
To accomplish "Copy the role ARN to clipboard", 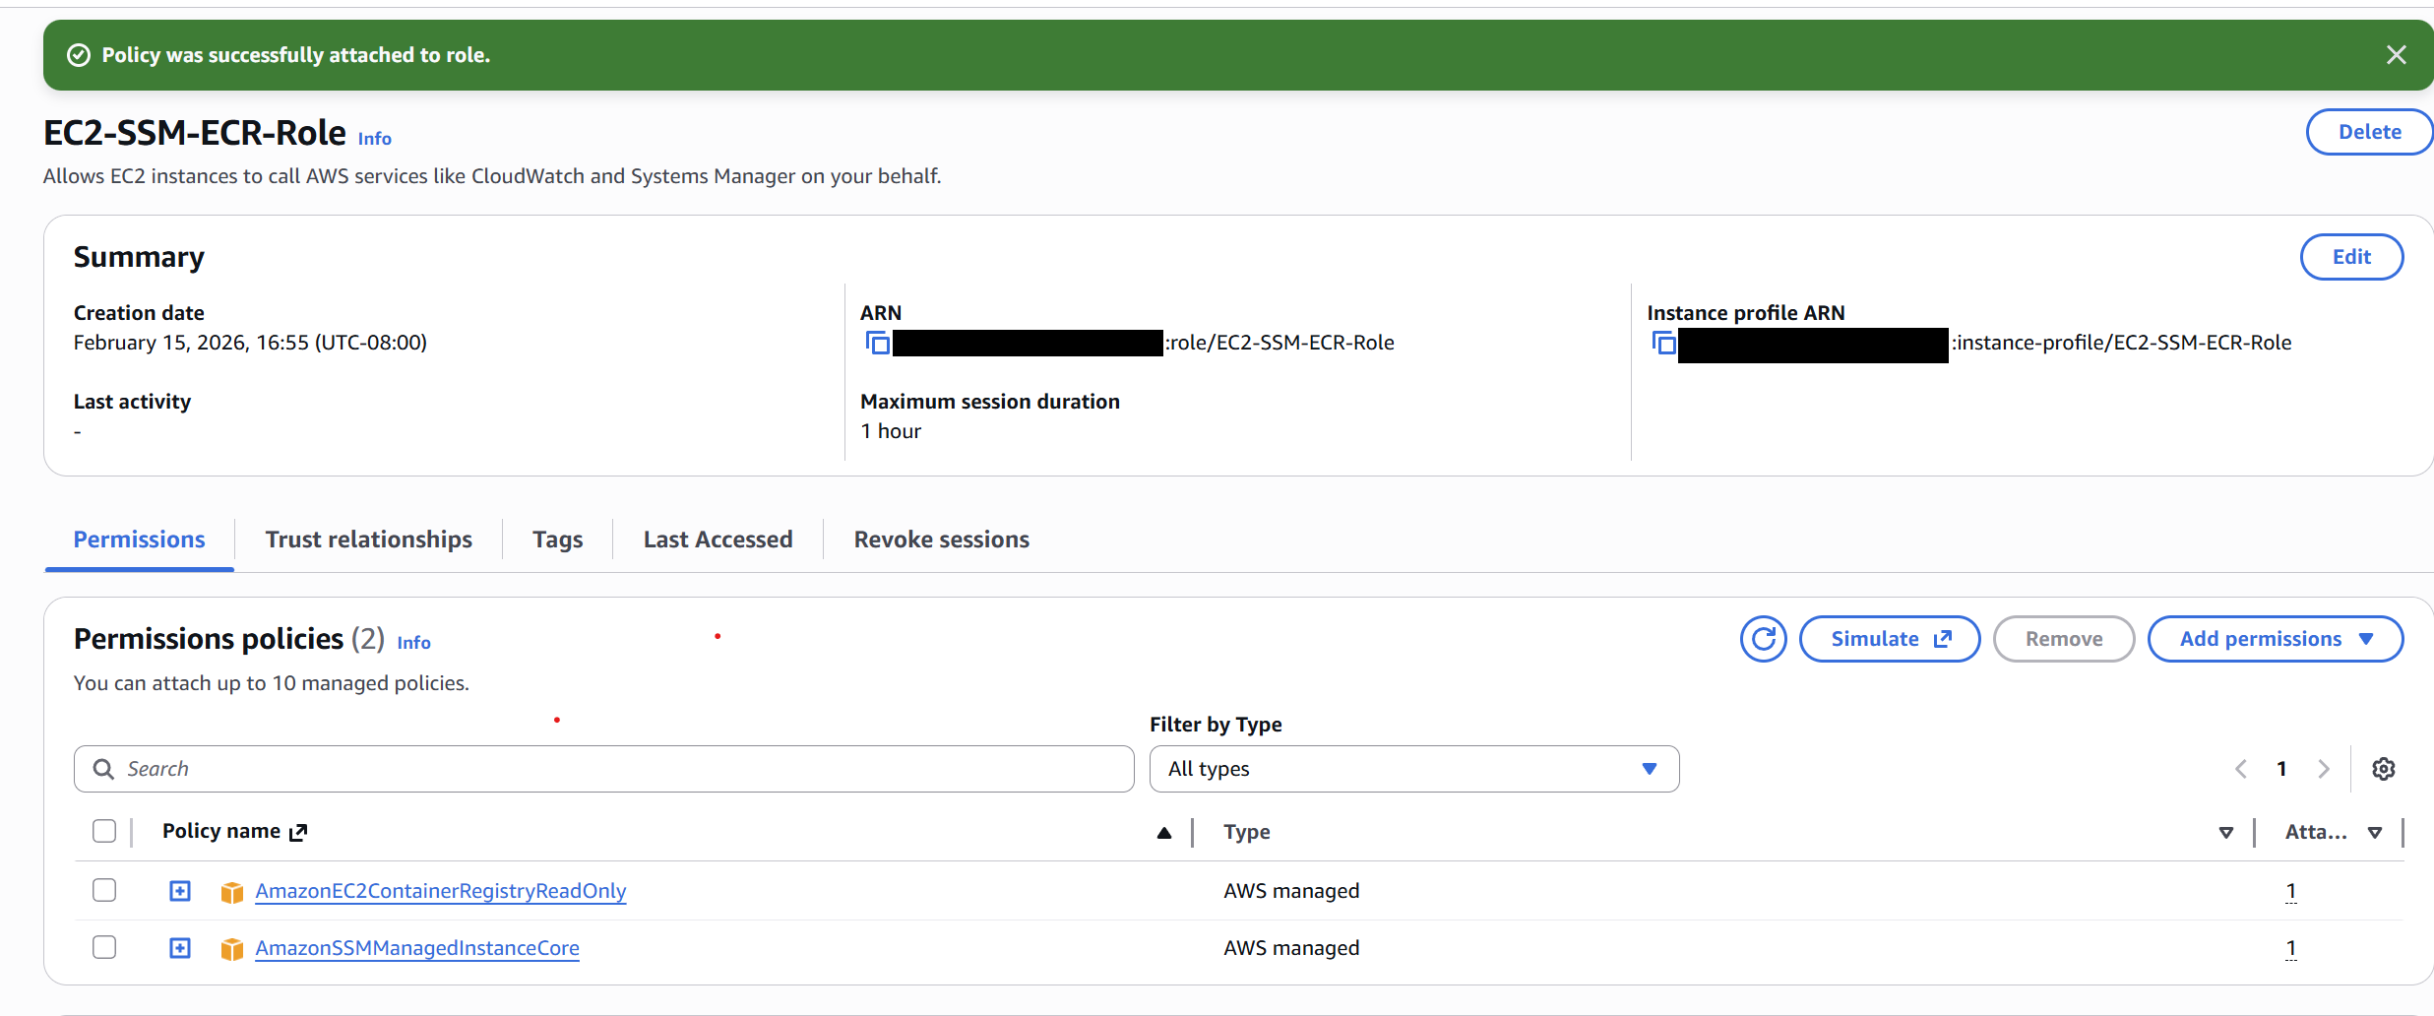I will (877, 343).
